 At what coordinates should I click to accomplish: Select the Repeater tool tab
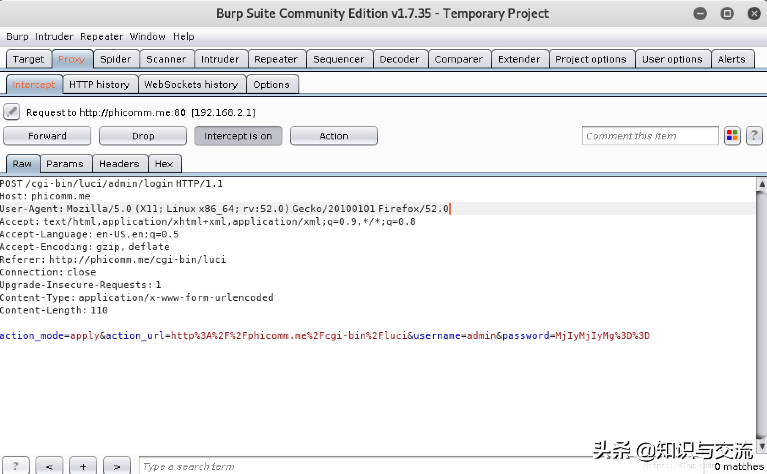coord(276,59)
